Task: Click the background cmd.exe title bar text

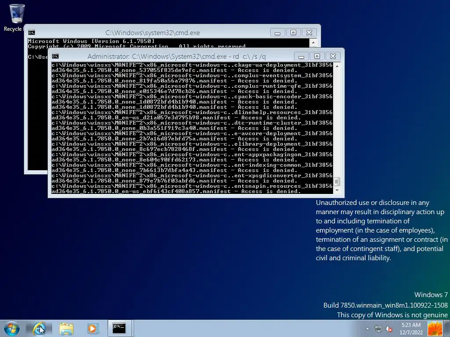Action: coord(152,32)
